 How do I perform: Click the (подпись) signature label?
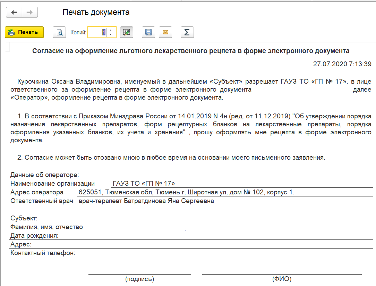[x=139, y=279]
